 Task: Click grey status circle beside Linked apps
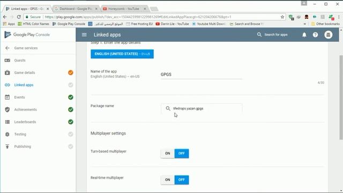point(70,85)
